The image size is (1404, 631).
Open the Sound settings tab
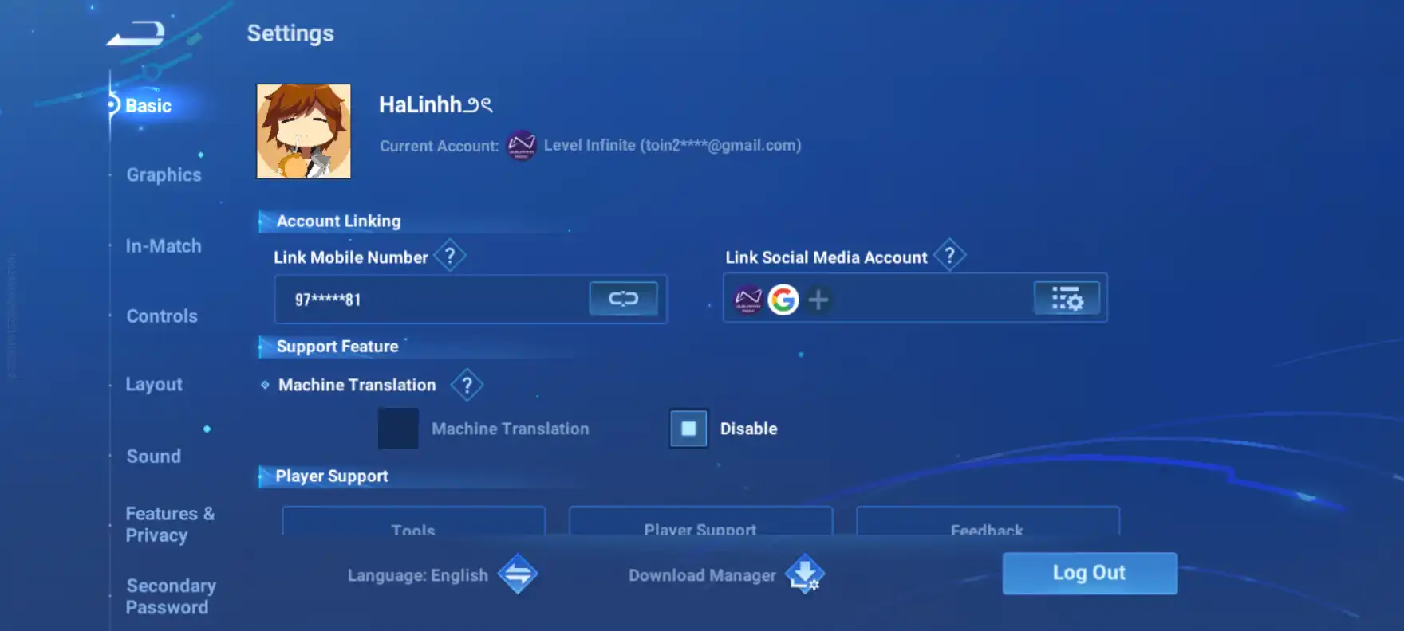(x=154, y=457)
